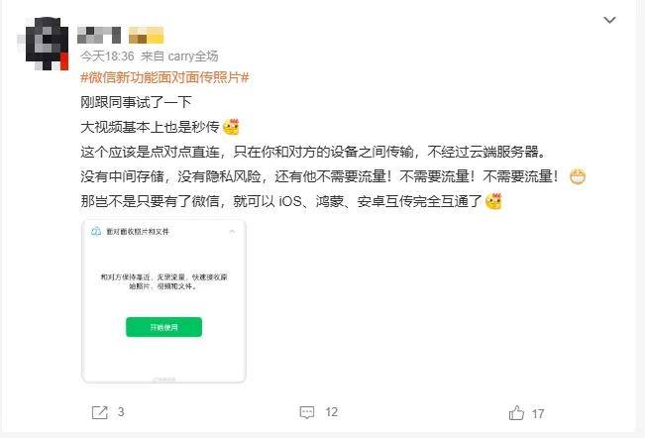Collapse chevron inside the thumbnail header
645x438 pixels.
pos(232,232)
